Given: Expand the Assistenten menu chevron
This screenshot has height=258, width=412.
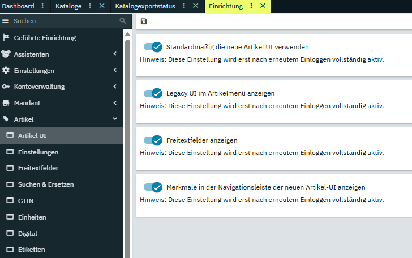Looking at the screenshot, I should pos(115,54).
